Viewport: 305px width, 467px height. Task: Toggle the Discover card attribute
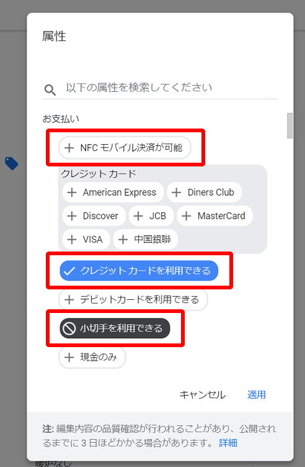(94, 216)
